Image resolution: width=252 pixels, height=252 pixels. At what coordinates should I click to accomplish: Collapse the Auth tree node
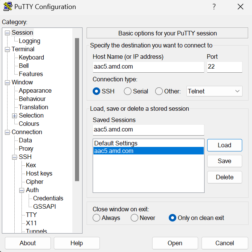[x=21, y=190]
